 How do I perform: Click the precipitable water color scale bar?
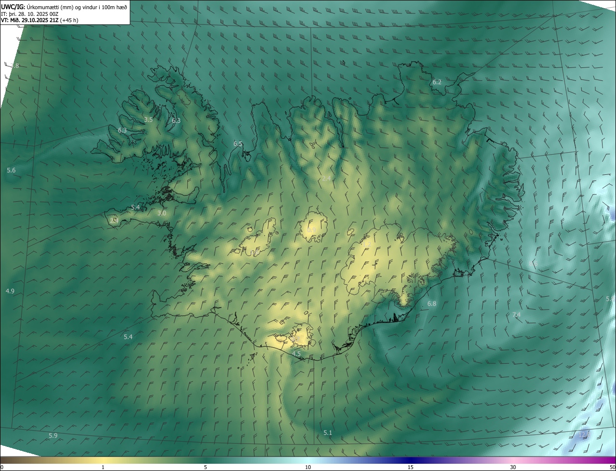pos(308,460)
